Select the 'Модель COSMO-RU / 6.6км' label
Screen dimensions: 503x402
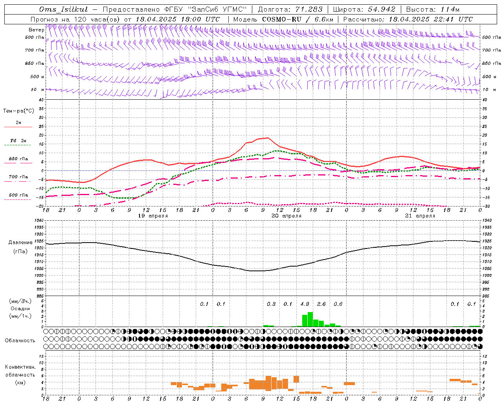pyautogui.click(x=283, y=19)
